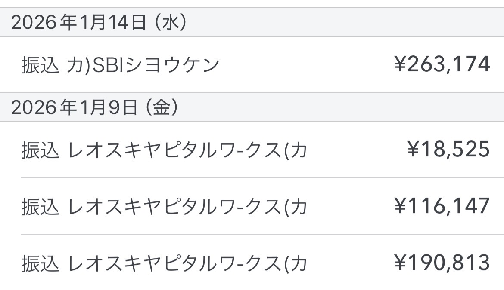
Task: Click 振込 label in the ¥190,813 row
Action: click(x=40, y=264)
